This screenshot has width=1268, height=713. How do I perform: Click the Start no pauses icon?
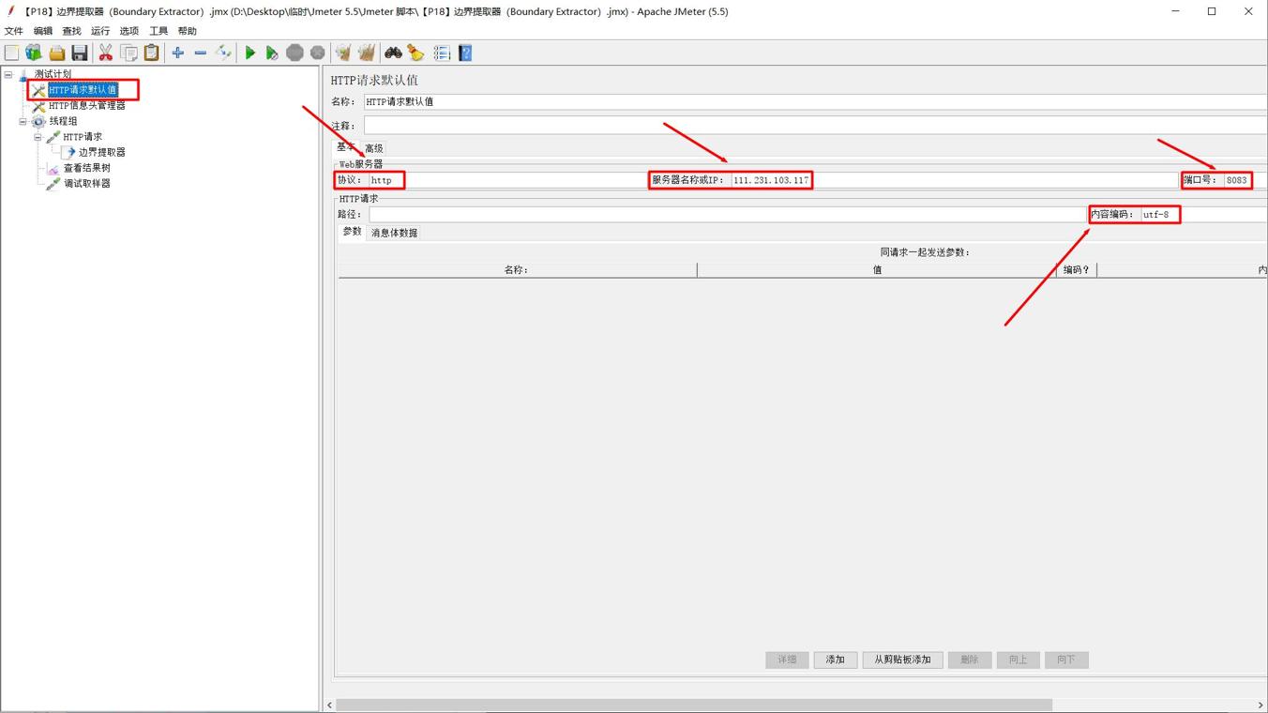click(x=272, y=53)
